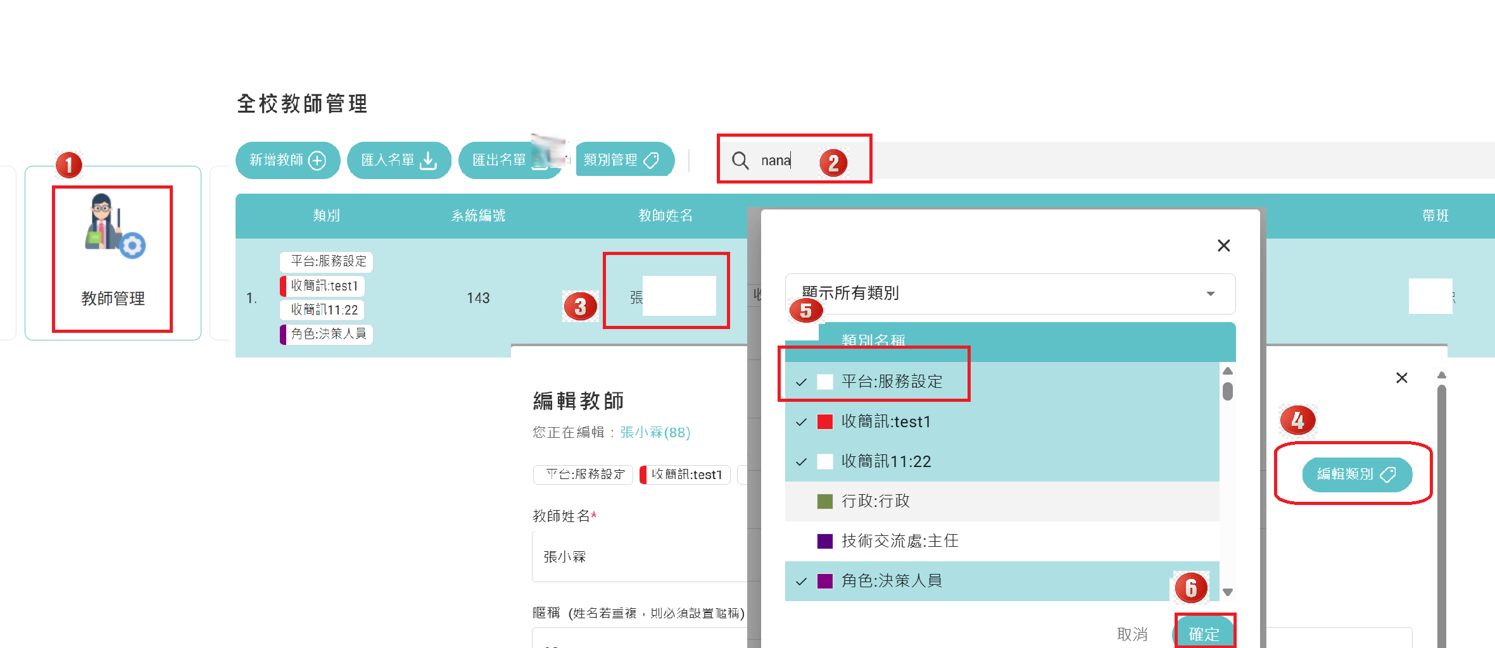Click the 收簡訊11:22 tag in table row
Image resolution: width=1495 pixels, height=648 pixels.
pyautogui.click(x=322, y=310)
